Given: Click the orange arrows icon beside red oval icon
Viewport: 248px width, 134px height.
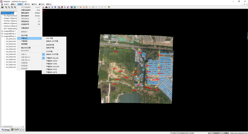Looking at the screenshot, I should click(x=84, y=7).
